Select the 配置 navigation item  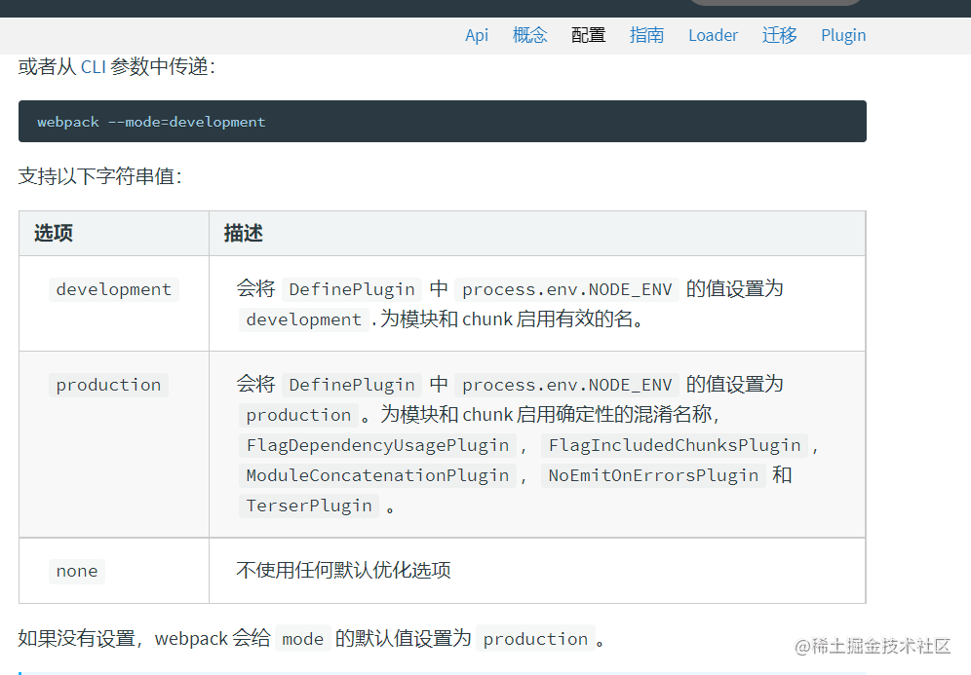588,35
